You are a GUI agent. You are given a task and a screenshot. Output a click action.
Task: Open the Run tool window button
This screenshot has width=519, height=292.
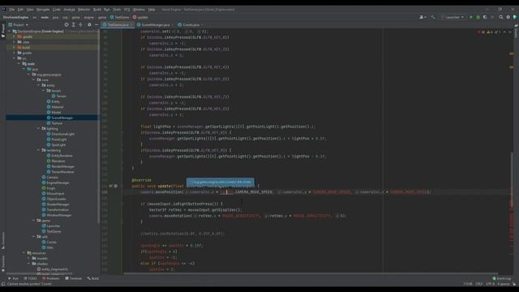click(14, 278)
